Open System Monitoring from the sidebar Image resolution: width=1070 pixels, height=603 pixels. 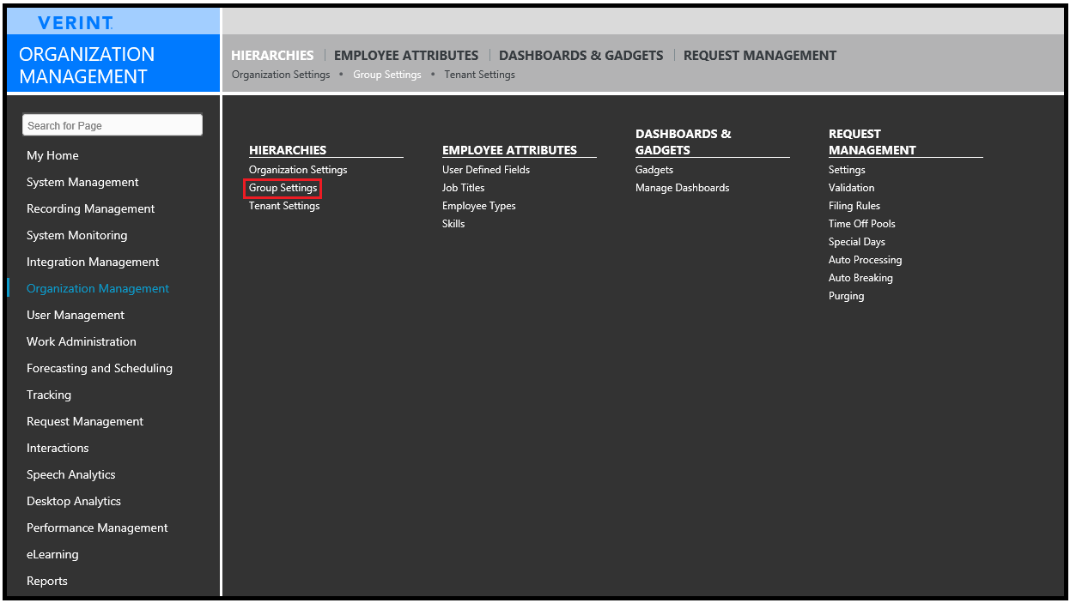77,235
